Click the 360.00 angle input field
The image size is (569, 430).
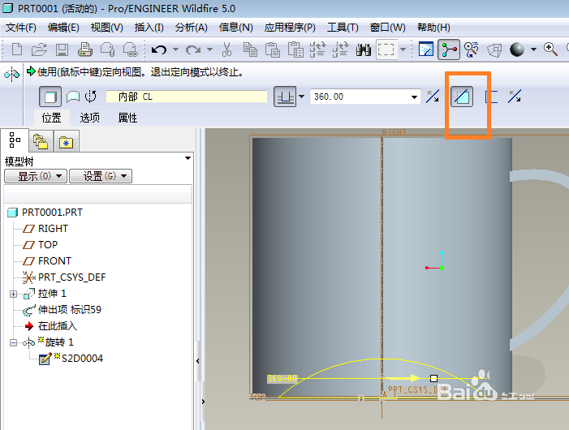[360, 97]
